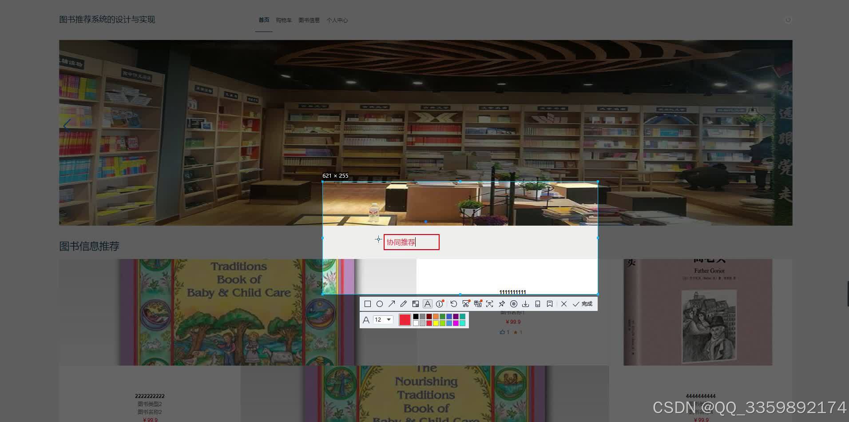Save the screenshot with download icon
The height and width of the screenshot is (422, 849).
525,304
